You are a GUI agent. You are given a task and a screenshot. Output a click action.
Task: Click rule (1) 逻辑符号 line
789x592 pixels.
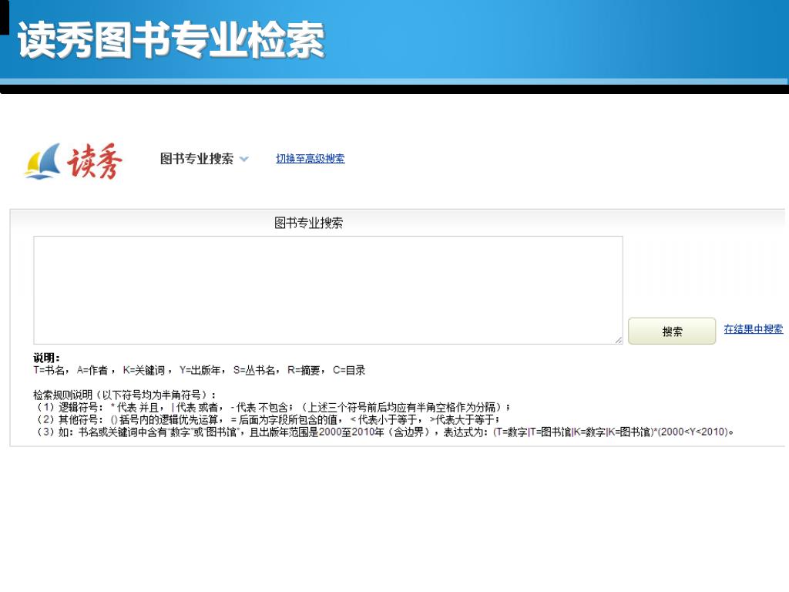click(x=272, y=407)
